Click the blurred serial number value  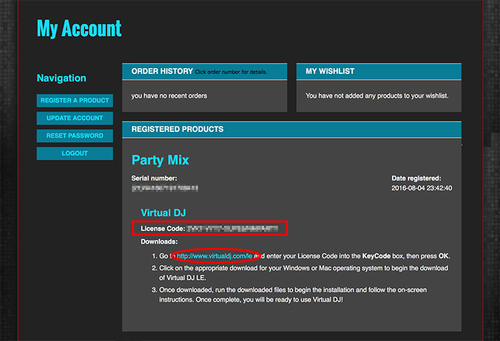point(165,189)
